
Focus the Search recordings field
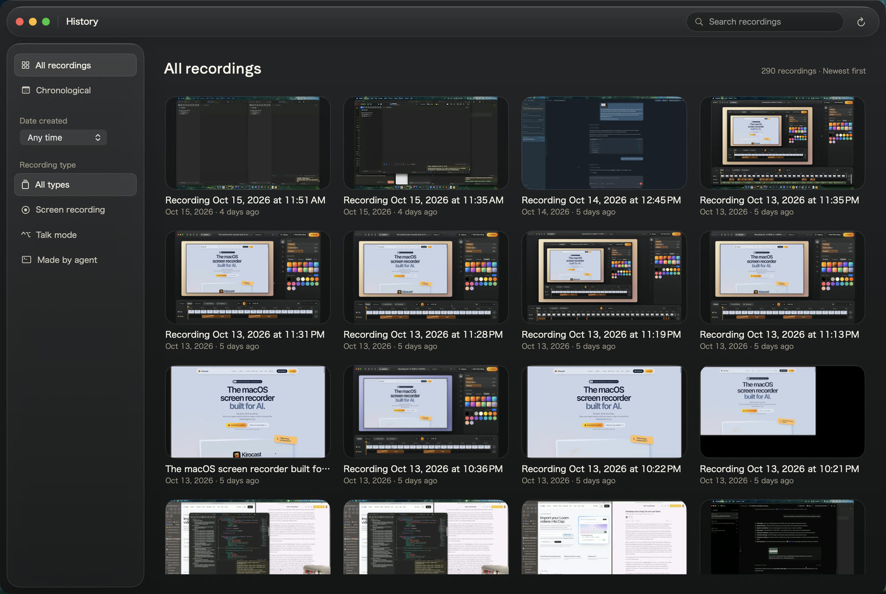[x=765, y=22]
